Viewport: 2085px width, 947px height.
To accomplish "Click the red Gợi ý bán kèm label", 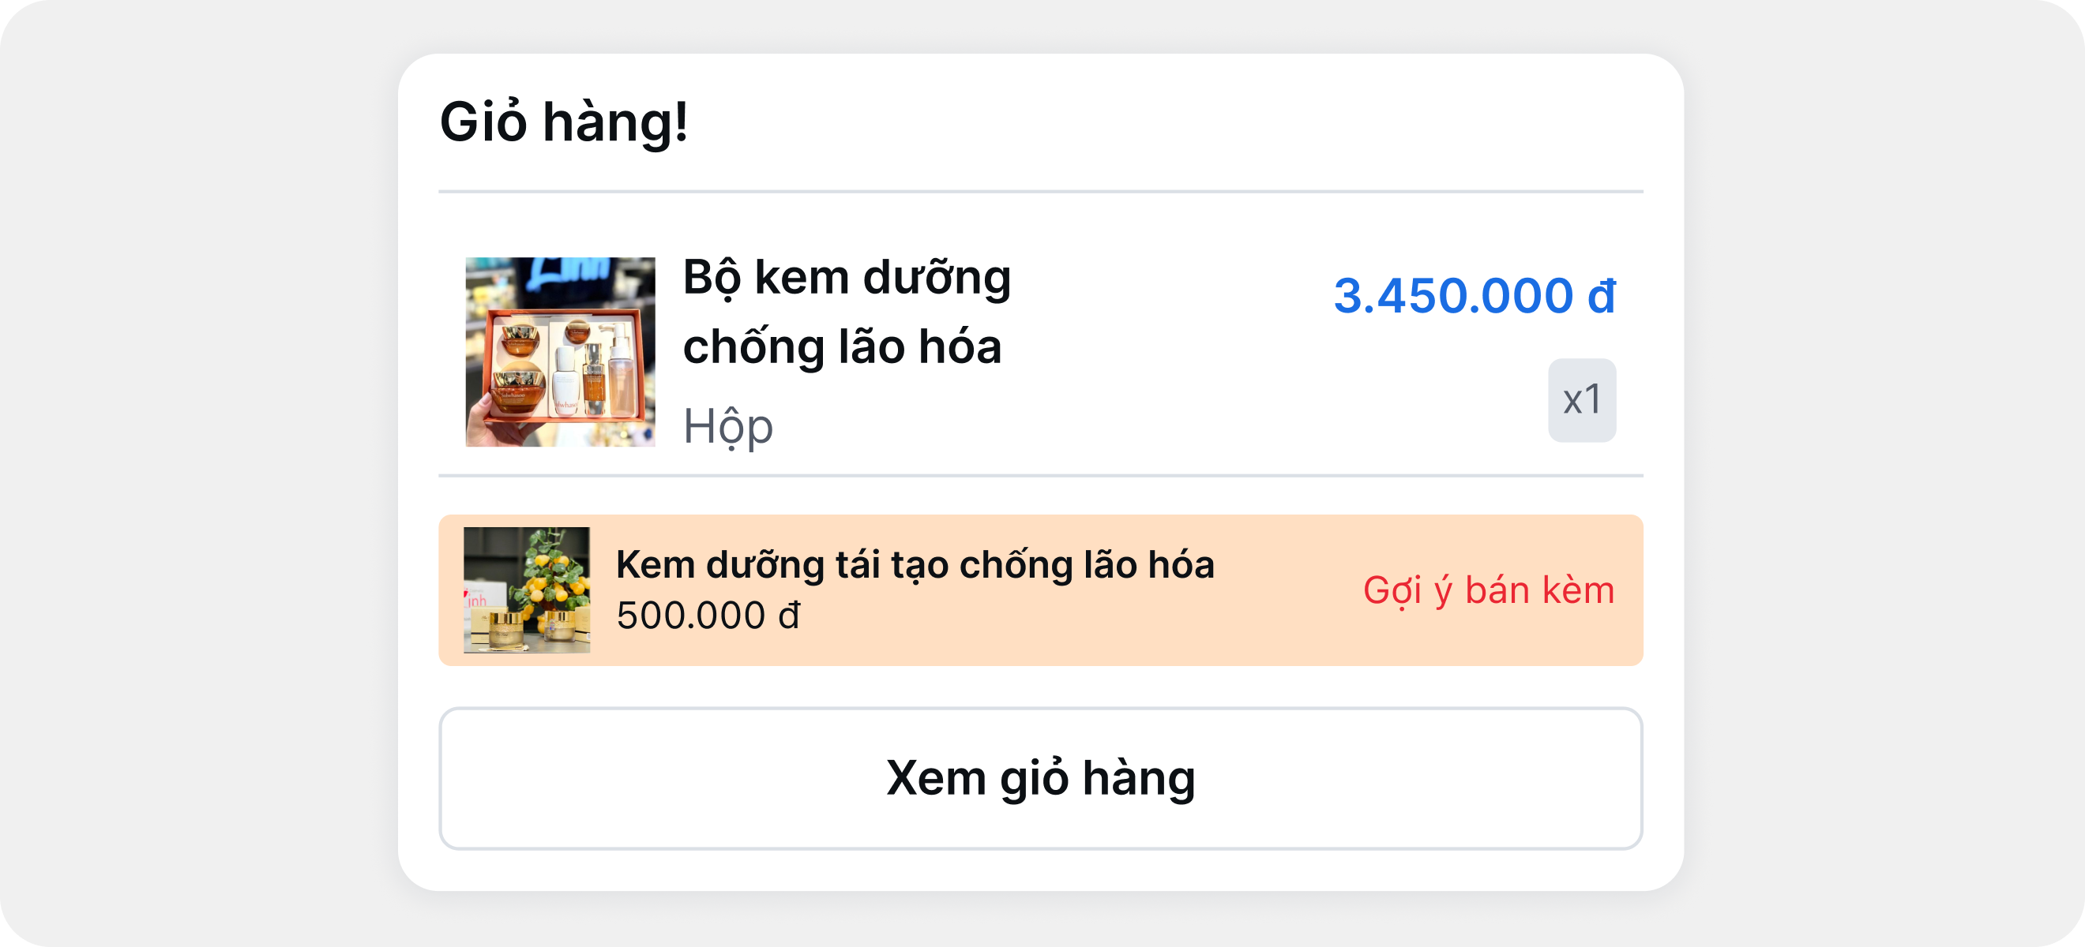I will tap(1489, 590).
